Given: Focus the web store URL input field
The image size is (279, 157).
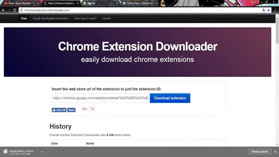Looking at the screenshot, I should [x=101, y=98].
